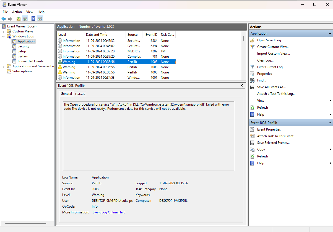This screenshot has width=333, height=232.
Task: Click the Back arrow toolbar icon
Action: (x=4, y=19)
